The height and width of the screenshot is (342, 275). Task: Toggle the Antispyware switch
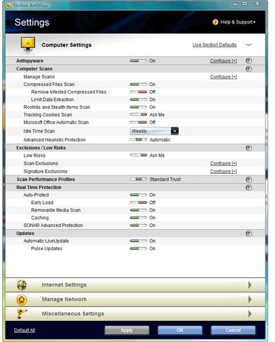139,61
